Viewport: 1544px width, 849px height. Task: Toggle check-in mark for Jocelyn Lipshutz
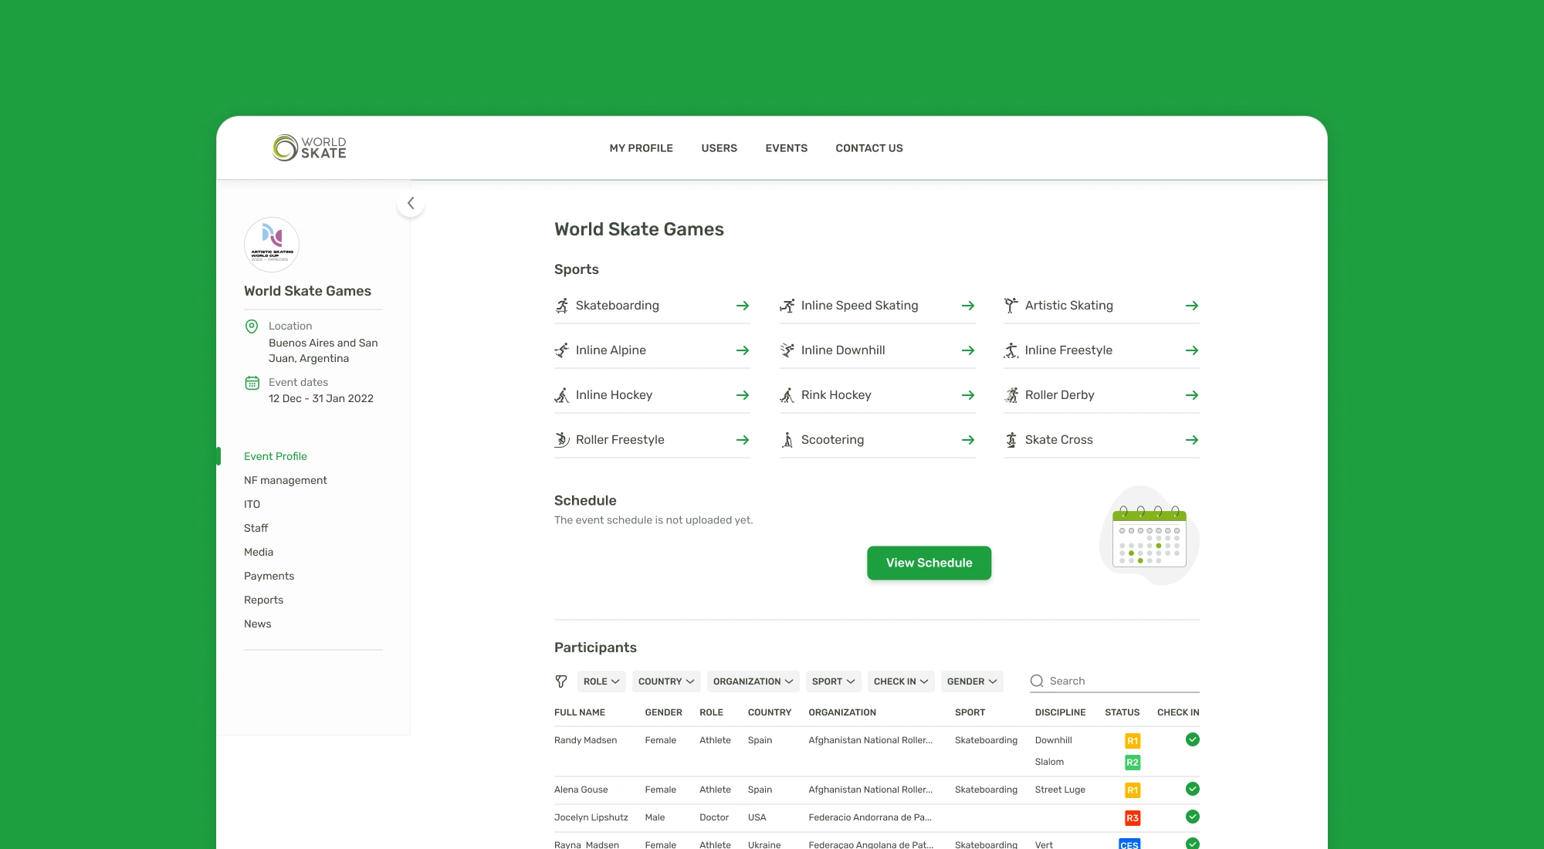point(1192,817)
